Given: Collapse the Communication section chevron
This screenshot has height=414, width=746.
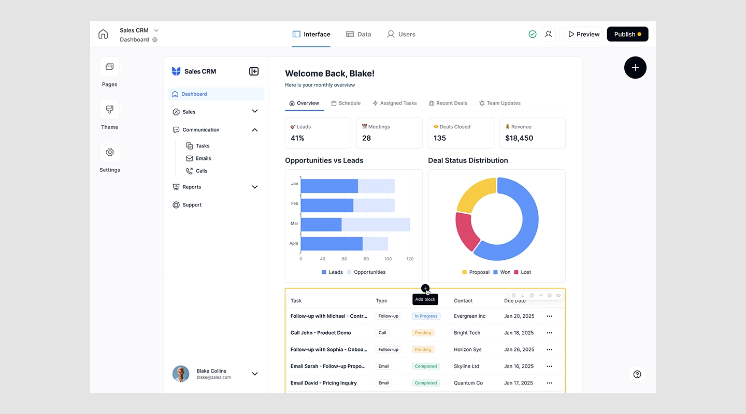Looking at the screenshot, I should coord(254,130).
